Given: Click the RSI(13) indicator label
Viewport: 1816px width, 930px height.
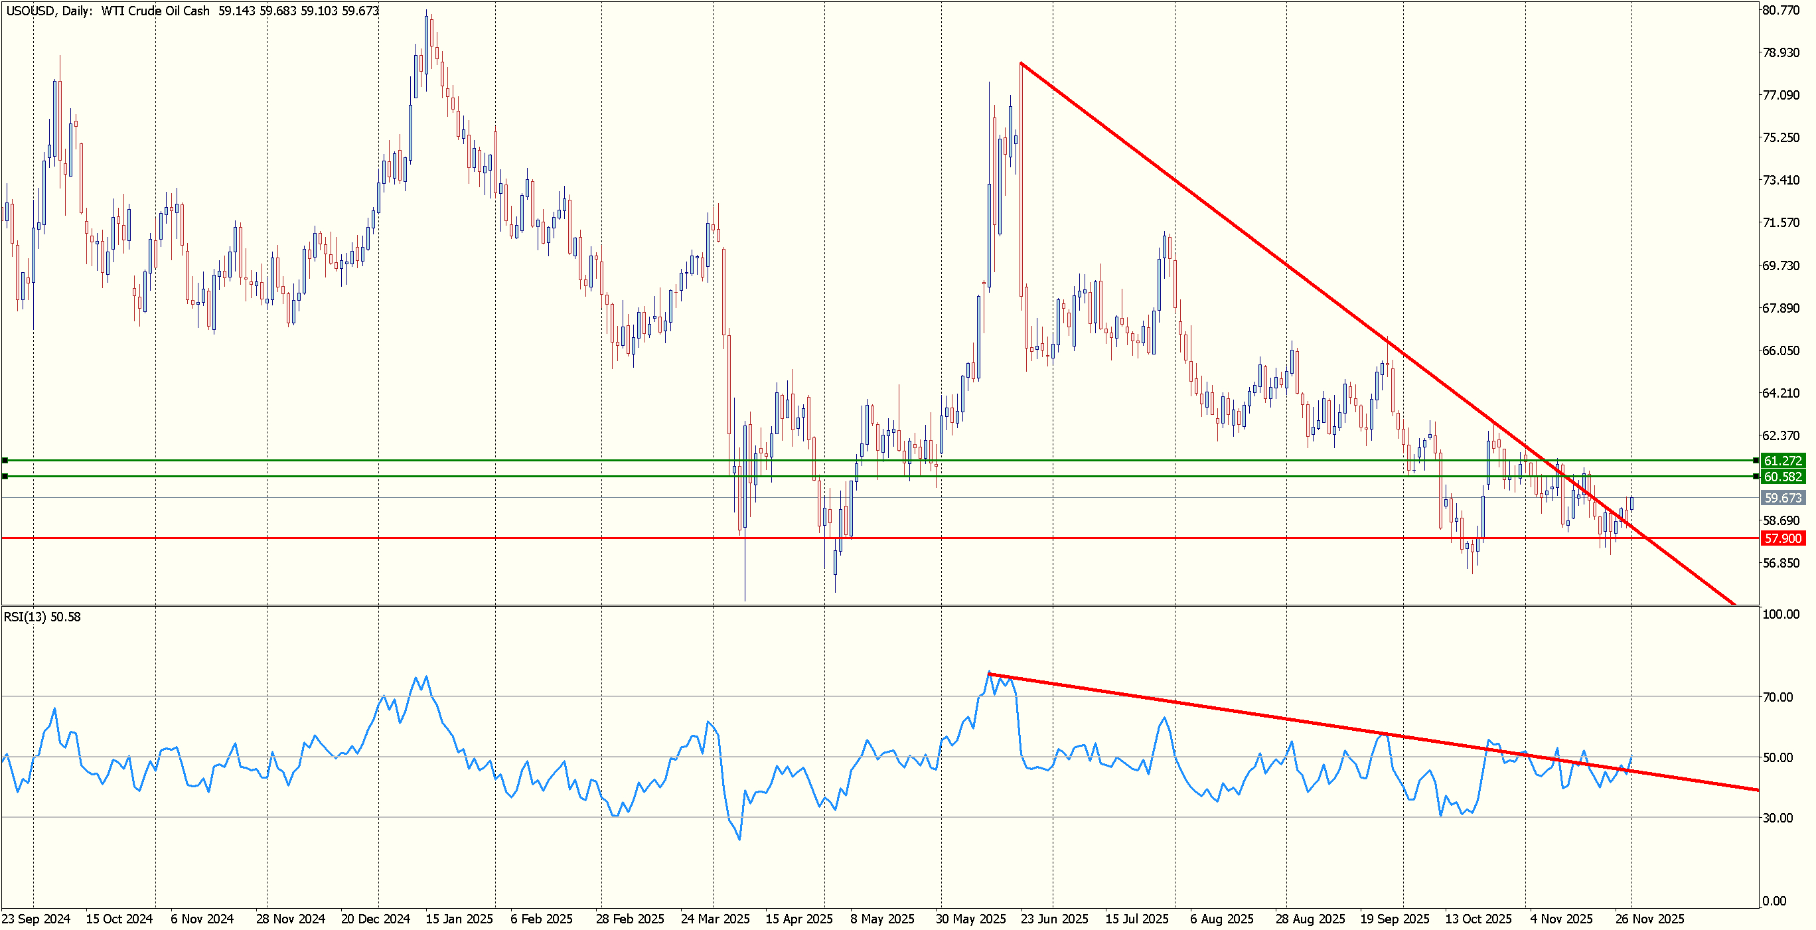Looking at the screenshot, I should 42,617.
